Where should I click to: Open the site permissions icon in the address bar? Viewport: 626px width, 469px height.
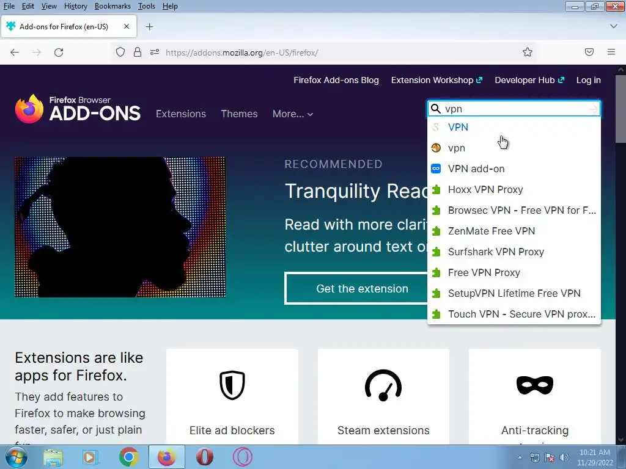tap(155, 53)
